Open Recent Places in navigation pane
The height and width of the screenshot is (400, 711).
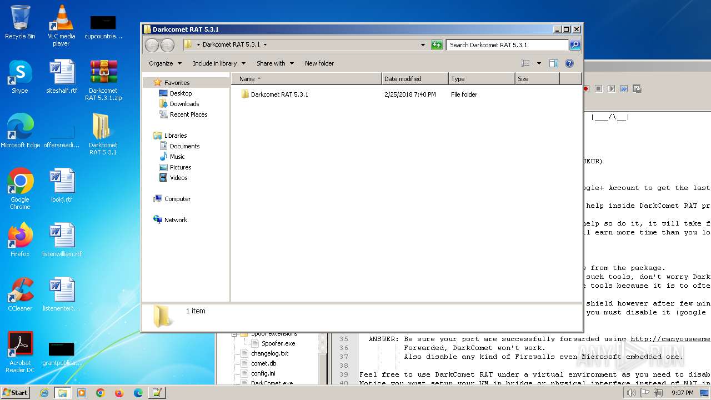(x=188, y=114)
